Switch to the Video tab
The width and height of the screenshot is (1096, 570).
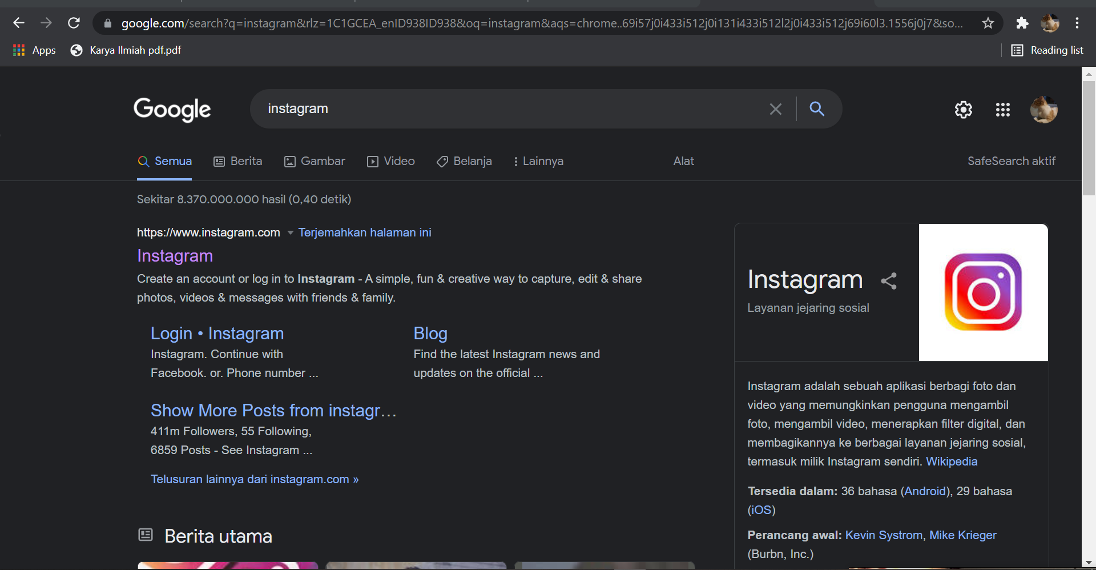pyautogui.click(x=391, y=161)
